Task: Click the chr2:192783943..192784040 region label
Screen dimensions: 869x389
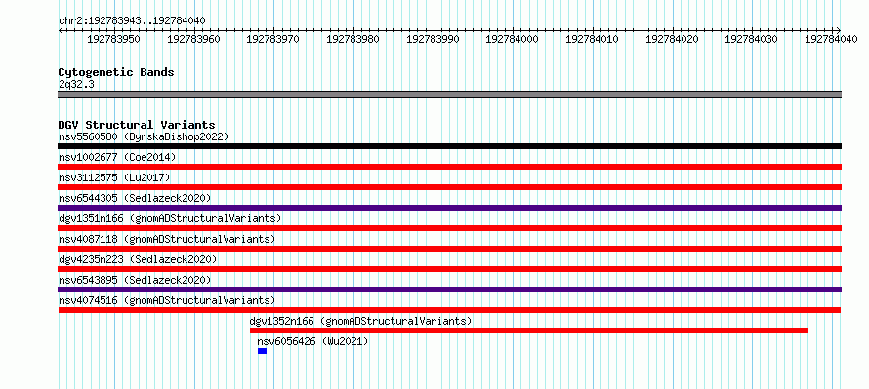Action: (x=132, y=20)
